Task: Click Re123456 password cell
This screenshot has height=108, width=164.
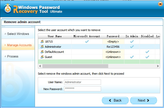Action: (113, 47)
